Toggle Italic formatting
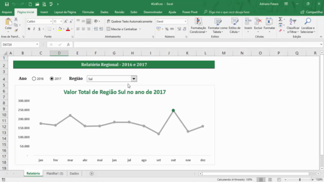Image resolution: width=324 pixels, height=182 pixels. 34,29
